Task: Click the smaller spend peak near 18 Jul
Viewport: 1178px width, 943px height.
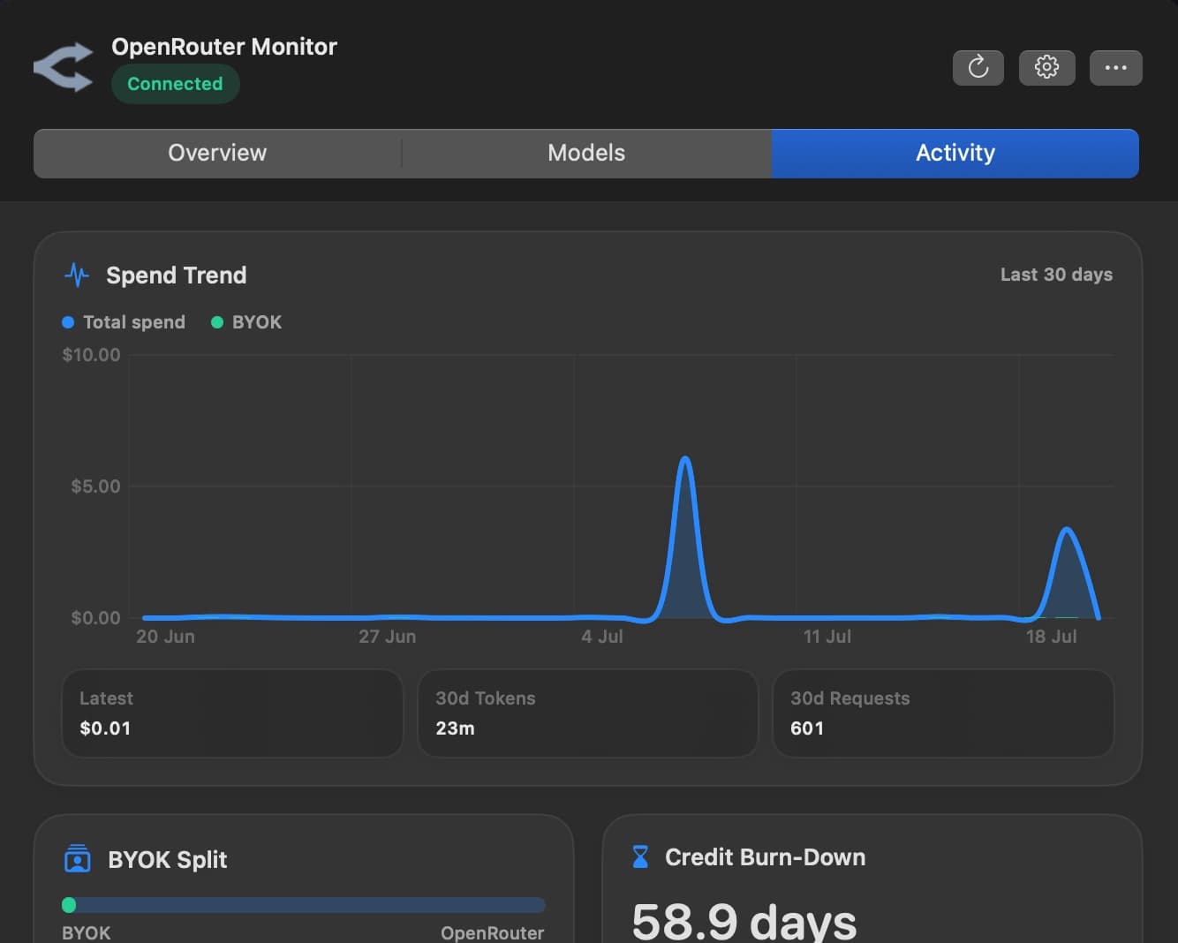Action: tap(1067, 530)
